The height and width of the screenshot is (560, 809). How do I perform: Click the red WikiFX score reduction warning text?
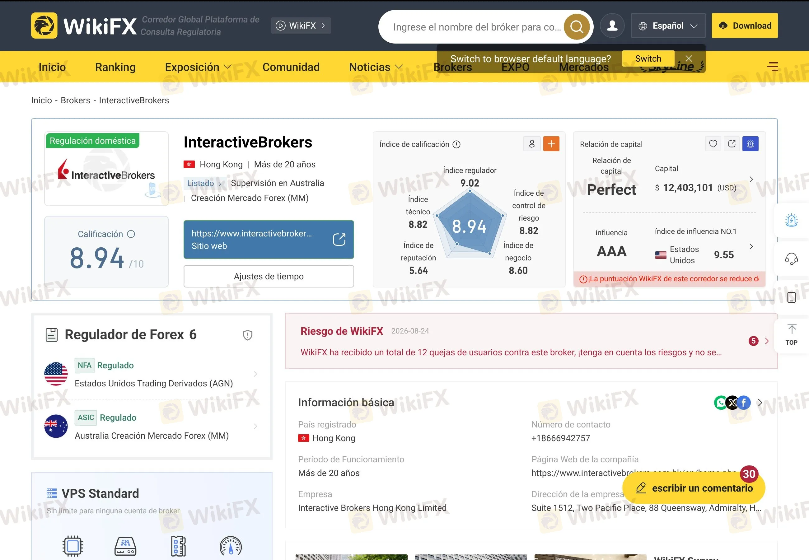669,279
